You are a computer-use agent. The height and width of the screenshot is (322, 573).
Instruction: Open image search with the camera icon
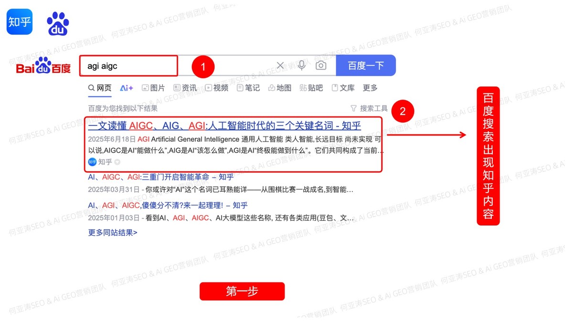click(x=321, y=65)
